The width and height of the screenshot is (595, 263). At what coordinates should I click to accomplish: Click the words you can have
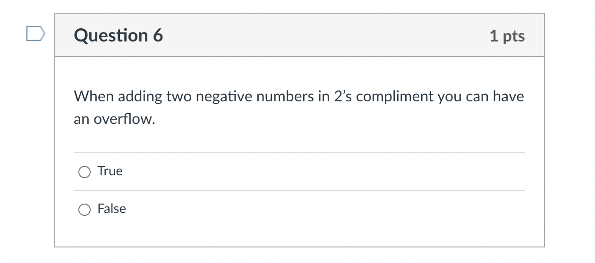point(481,97)
